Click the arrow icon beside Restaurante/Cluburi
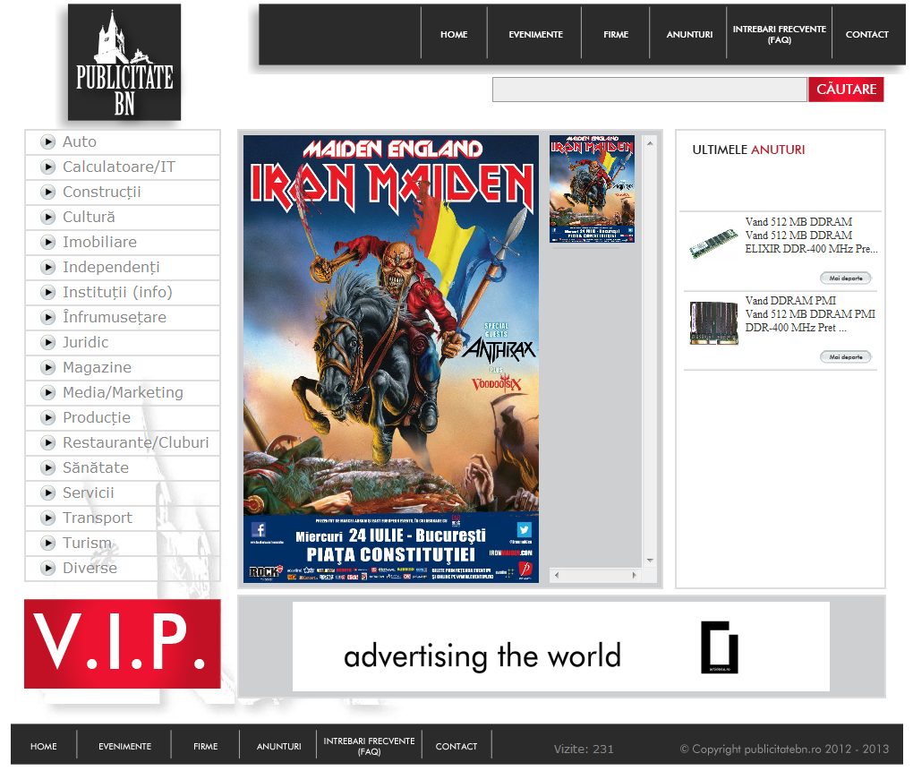This screenshot has width=913, height=771. click(47, 442)
